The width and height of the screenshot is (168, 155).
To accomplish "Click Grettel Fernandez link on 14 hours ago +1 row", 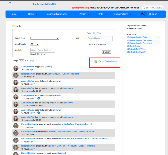I will click(71, 131).
